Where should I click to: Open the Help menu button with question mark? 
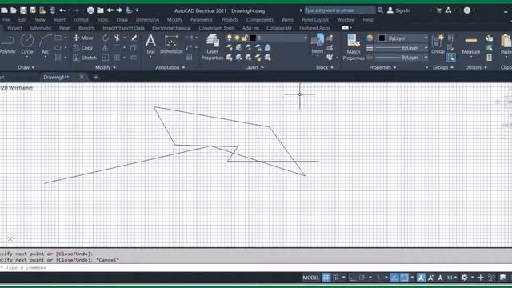pyautogui.click(x=467, y=10)
